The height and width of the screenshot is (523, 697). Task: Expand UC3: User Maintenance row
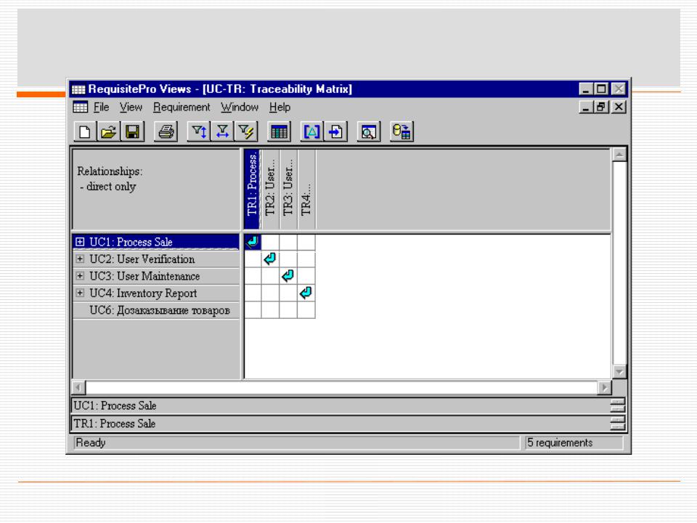click(x=80, y=276)
